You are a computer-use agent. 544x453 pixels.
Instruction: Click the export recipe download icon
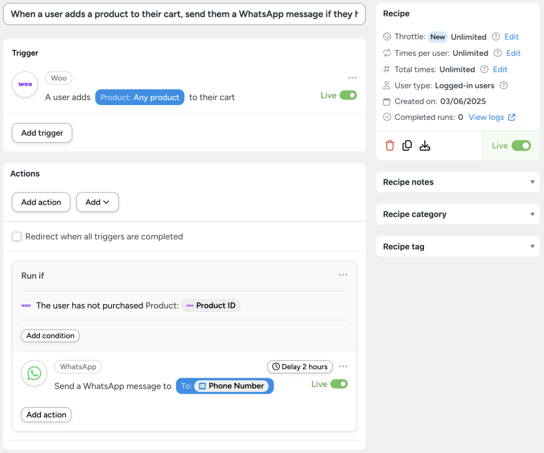(x=424, y=145)
